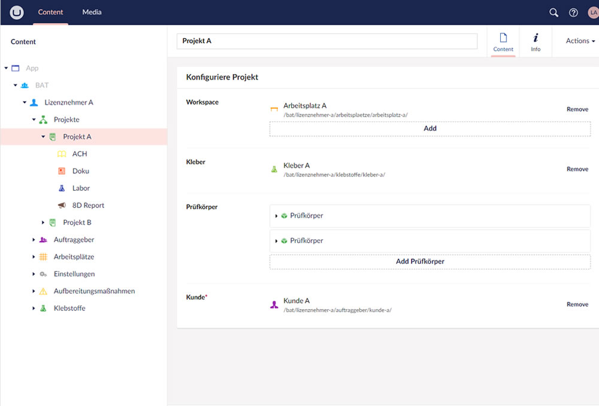Remove Kunde A from Kunde
Viewport: 599px width, 406px height.
577,305
